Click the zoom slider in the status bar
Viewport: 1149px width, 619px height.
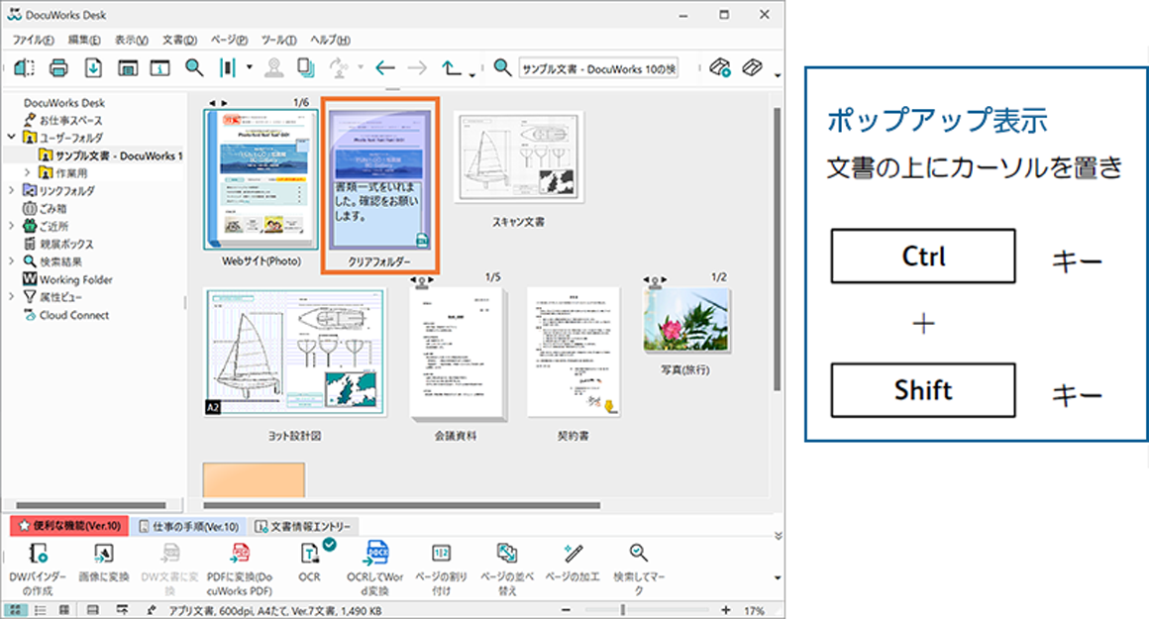tap(646, 609)
